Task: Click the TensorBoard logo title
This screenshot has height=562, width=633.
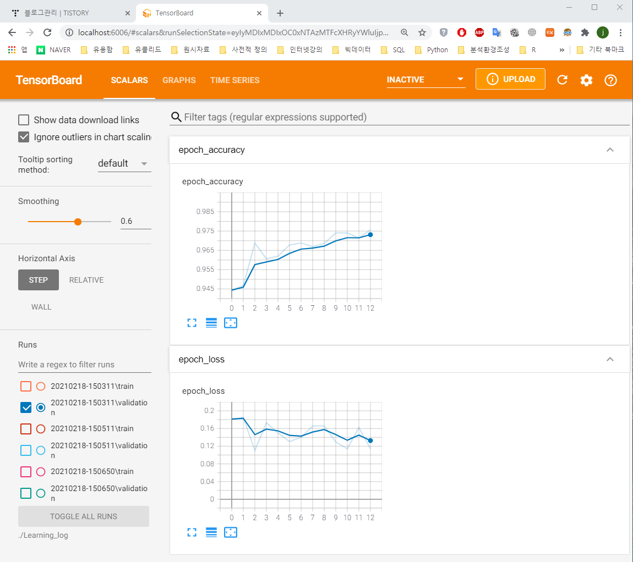Action: tap(49, 80)
